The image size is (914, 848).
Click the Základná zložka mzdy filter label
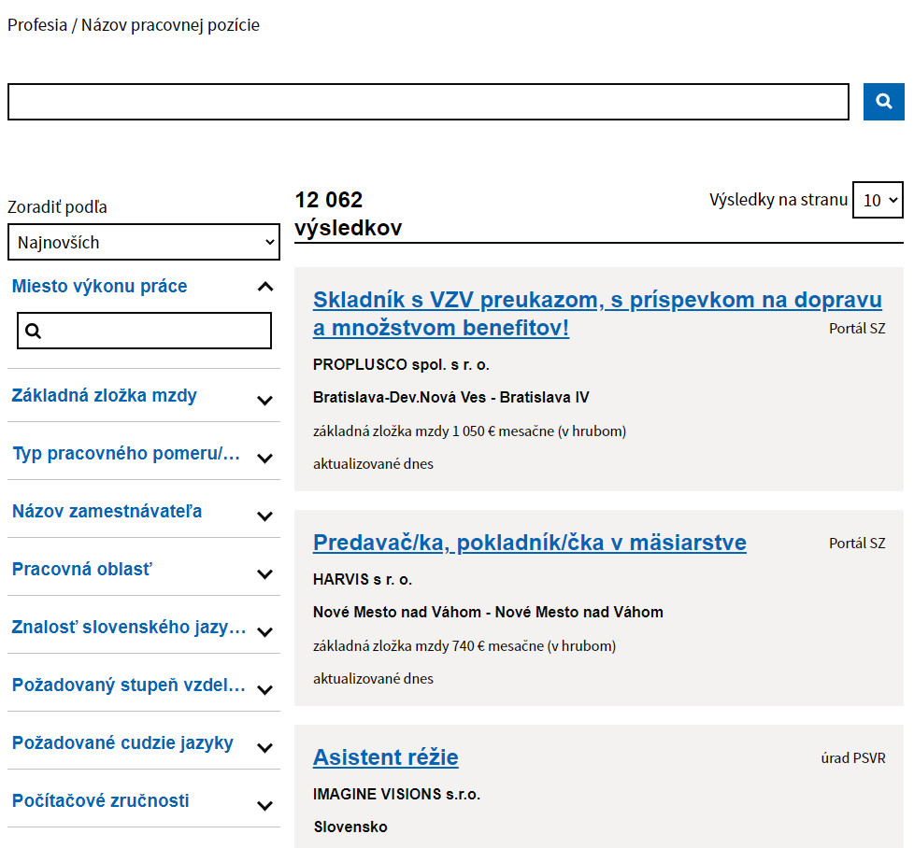105,395
